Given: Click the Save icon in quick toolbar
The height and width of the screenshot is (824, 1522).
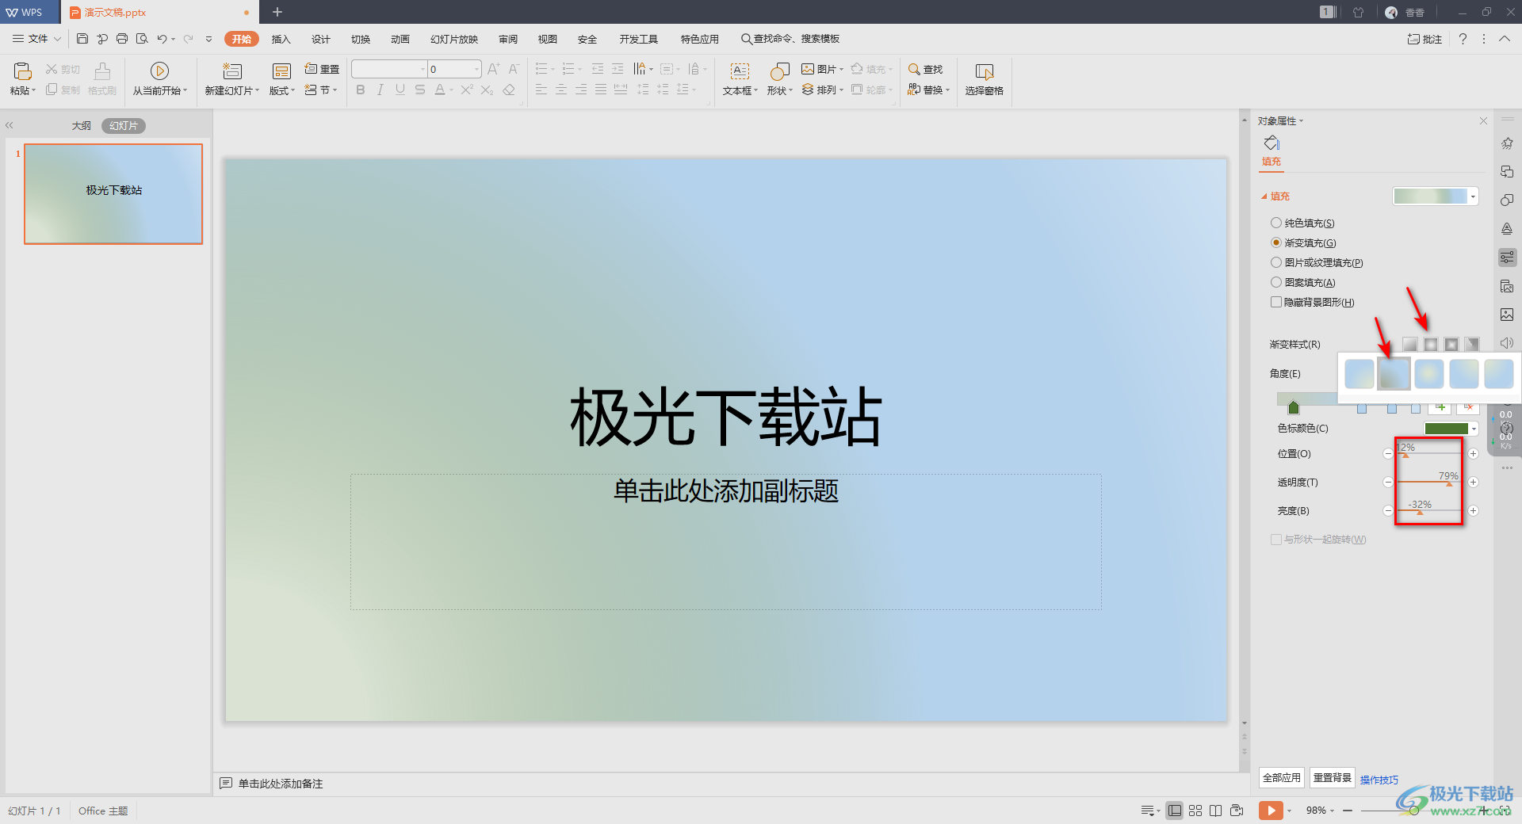Looking at the screenshot, I should point(82,39).
